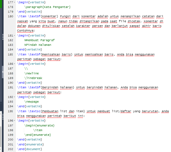This screenshot has width=171, height=152.
Task: Place cursor in \paragraph{Kata Pengantar} text
Action: click(x=47, y=7)
